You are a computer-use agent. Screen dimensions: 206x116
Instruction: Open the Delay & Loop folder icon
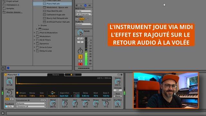[x=38, y=51]
